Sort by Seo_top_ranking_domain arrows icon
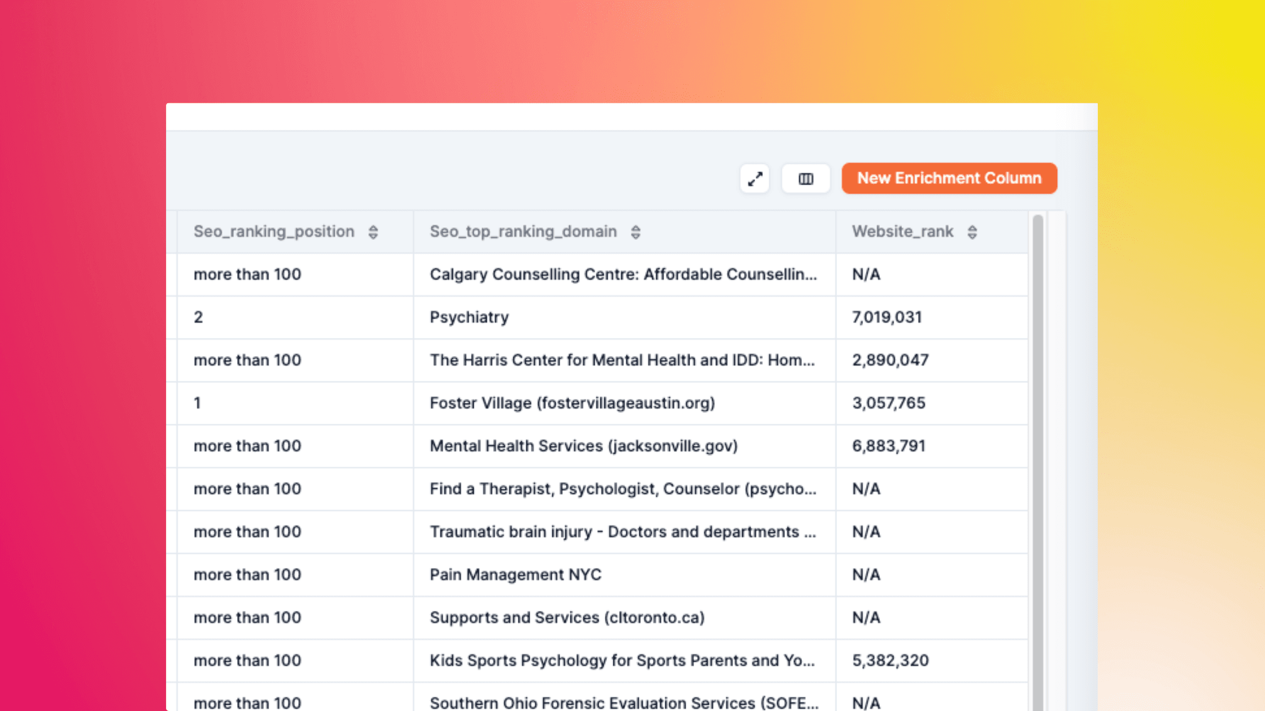 [x=635, y=232]
